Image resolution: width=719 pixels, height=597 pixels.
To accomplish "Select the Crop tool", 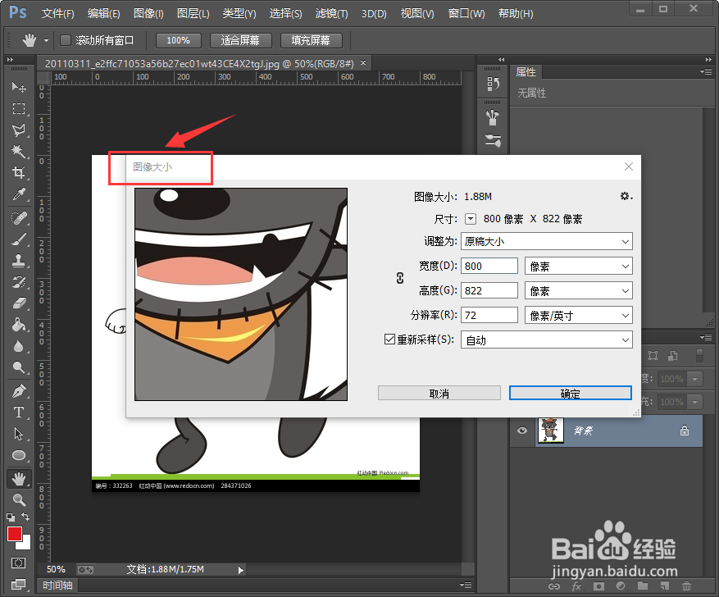I will 19,173.
